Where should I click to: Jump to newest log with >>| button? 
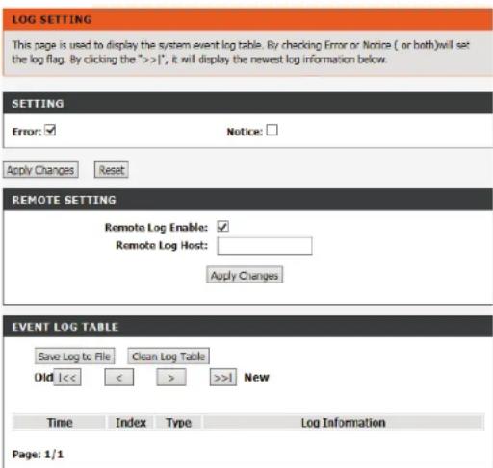pyautogui.click(x=223, y=378)
